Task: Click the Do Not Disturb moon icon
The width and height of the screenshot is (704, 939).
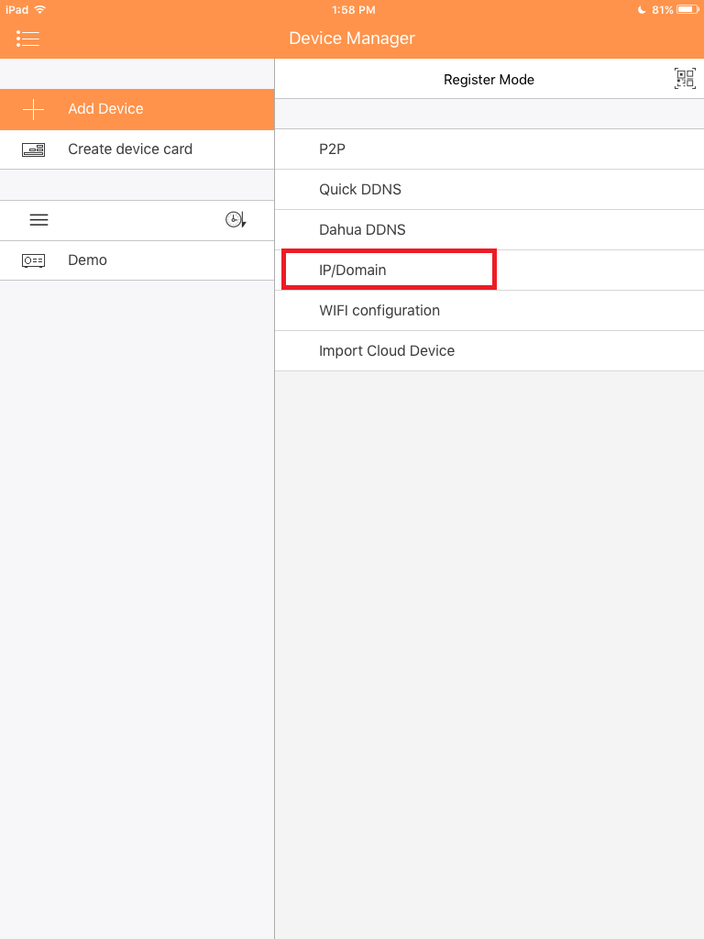Action: tap(642, 9)
